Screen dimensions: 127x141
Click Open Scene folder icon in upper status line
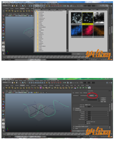(x=15, y=6)
